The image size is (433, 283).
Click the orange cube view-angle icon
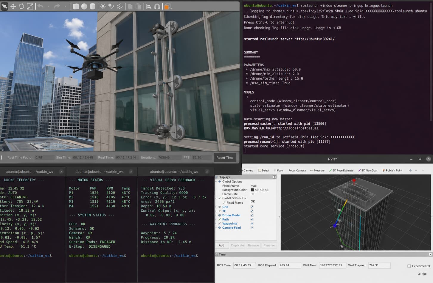[168, 6]
